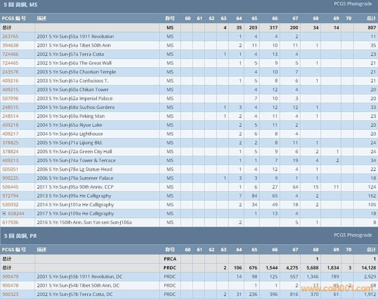The image size is (378, 299).
Task: Select PCGS number 409216 link
Action: 10,81
